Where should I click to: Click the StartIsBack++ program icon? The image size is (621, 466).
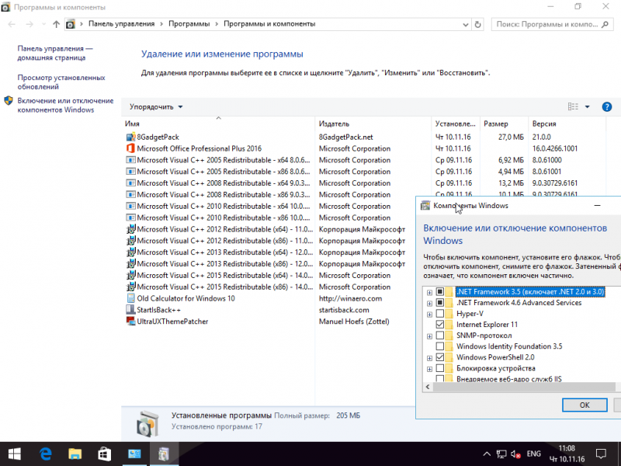130,310
